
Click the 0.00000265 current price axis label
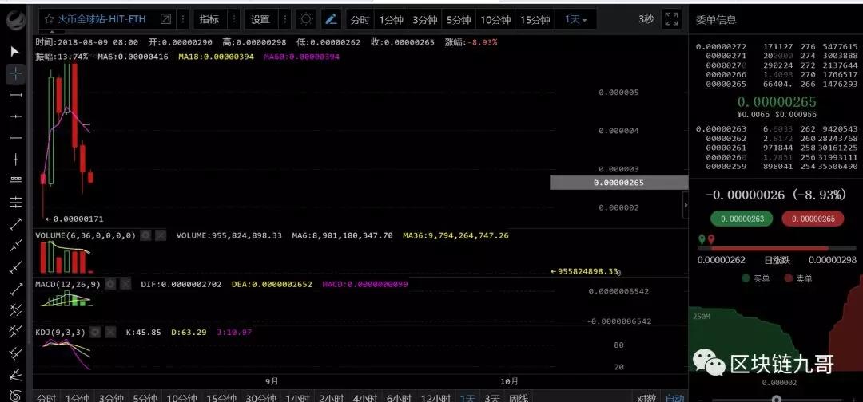[x=618, y=183]
